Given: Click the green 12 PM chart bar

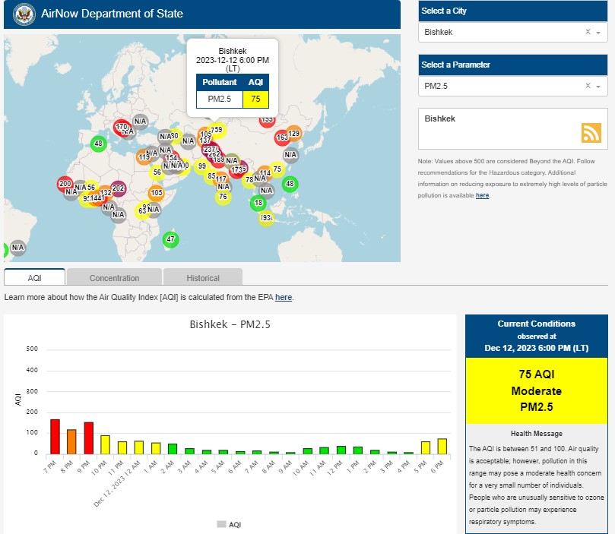Looking at the screenshot, I should [341, 450].
